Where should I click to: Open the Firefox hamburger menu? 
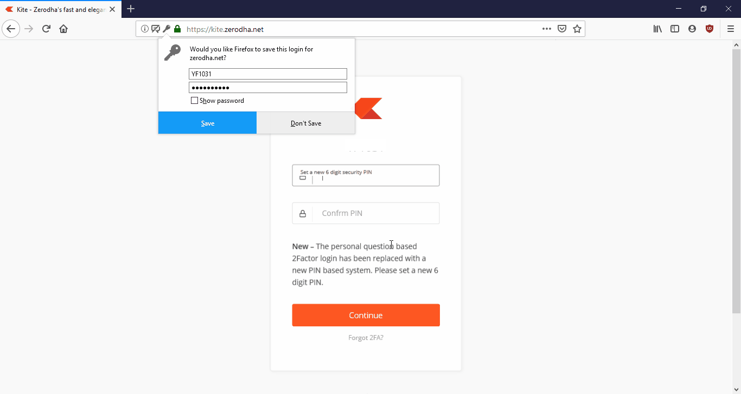(x=731, y=29)
